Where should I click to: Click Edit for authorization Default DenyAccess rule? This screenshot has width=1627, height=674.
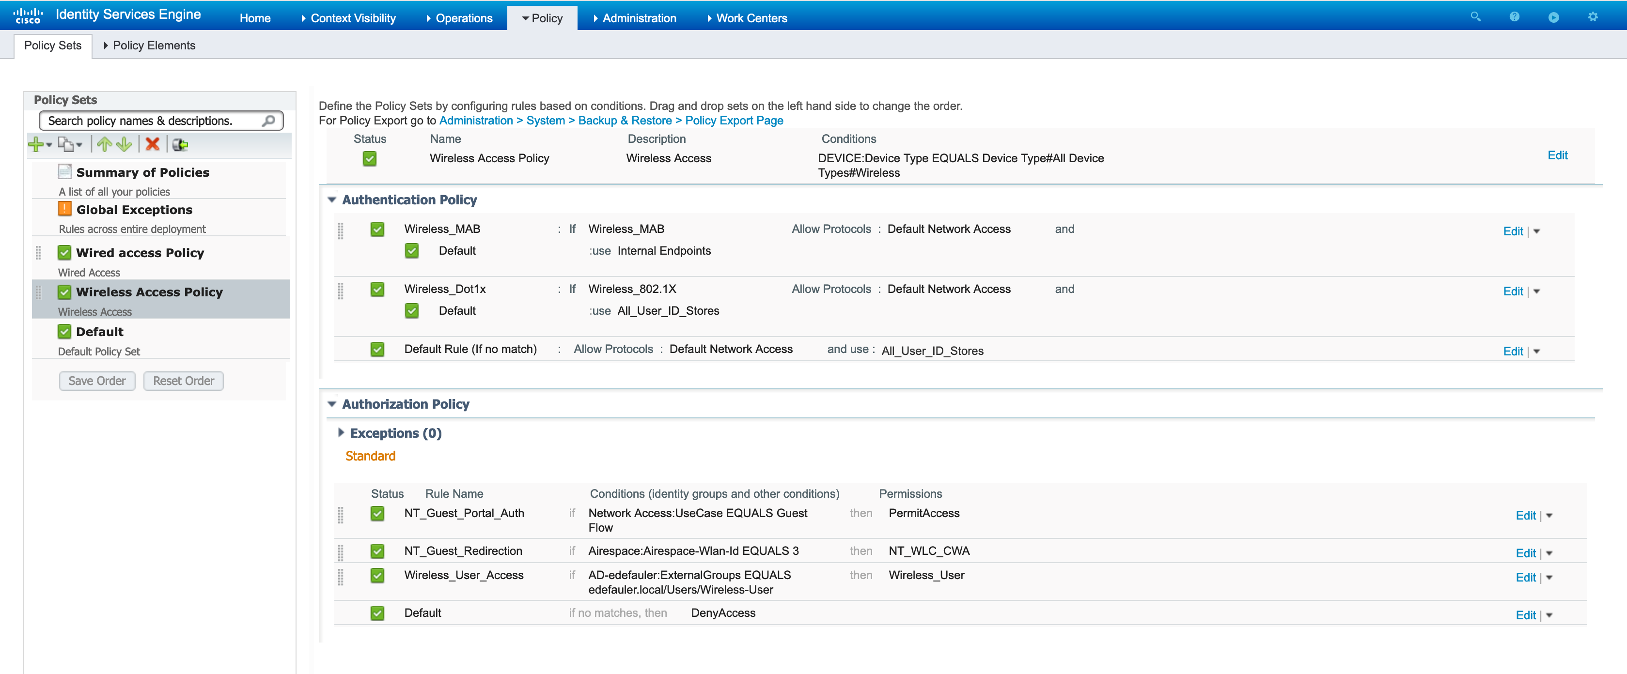click(1525, 615)
